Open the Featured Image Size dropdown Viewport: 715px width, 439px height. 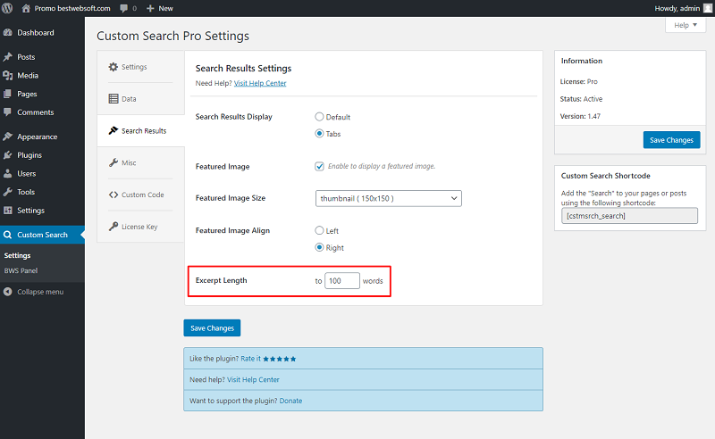pyautogui.click(x=389, y=198)
